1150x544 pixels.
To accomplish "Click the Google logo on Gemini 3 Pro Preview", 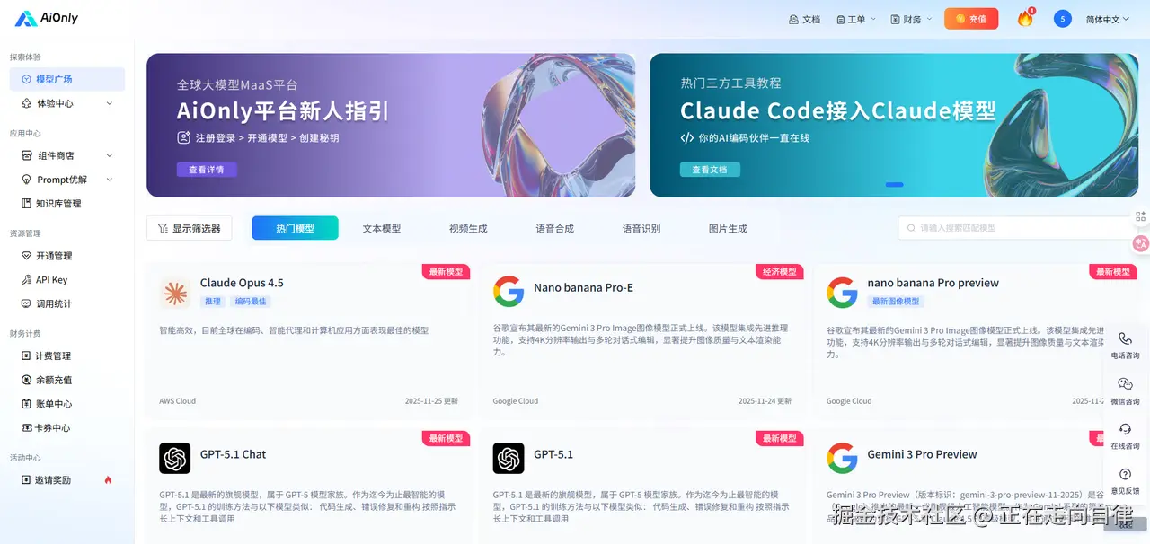I will click(842, 458).
